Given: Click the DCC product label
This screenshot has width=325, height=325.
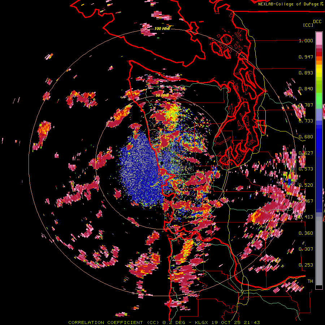Looking at the screenshot, I should (317, 22).
